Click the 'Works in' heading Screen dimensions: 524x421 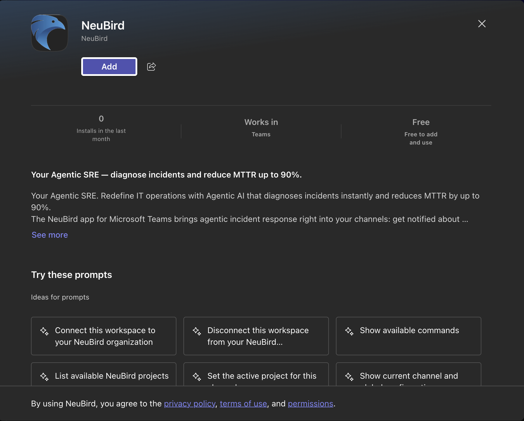coord(261,122)
